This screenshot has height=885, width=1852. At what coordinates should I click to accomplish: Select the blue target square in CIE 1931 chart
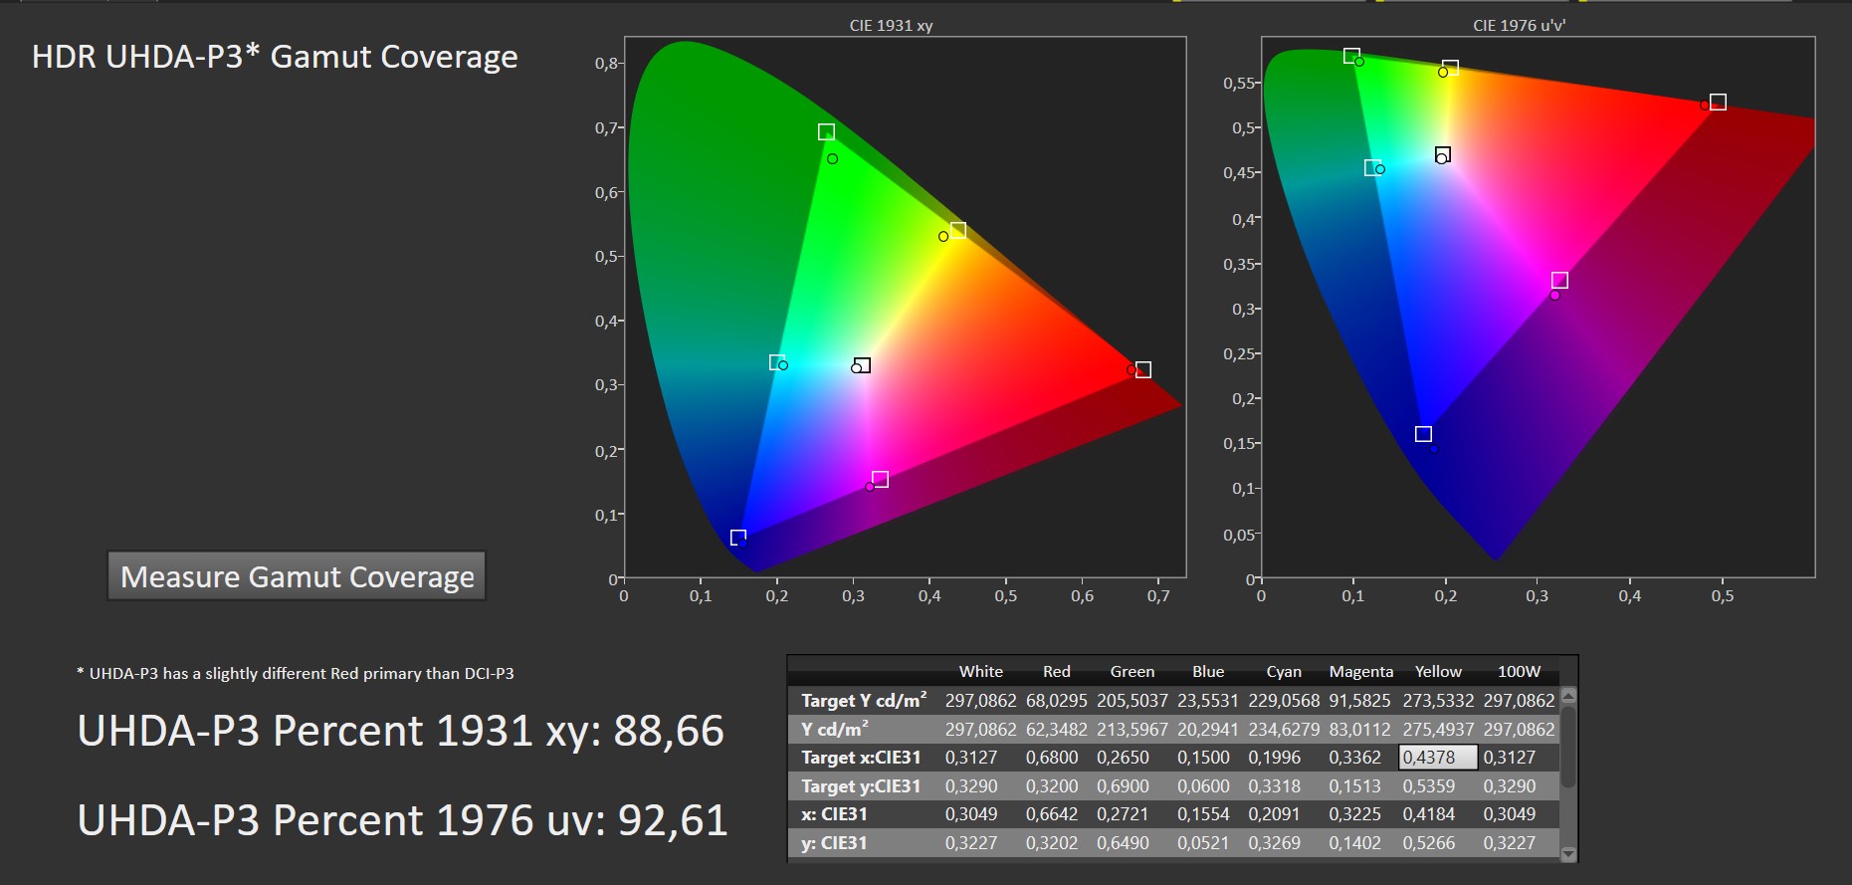(x=737, y=538)
